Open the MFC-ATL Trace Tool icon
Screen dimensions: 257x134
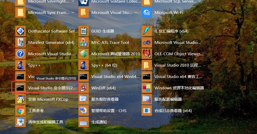(x=84, y=43)
